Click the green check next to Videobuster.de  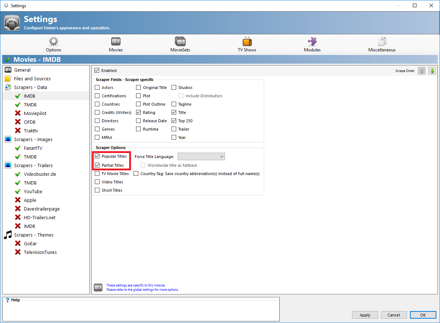[17, 174]
